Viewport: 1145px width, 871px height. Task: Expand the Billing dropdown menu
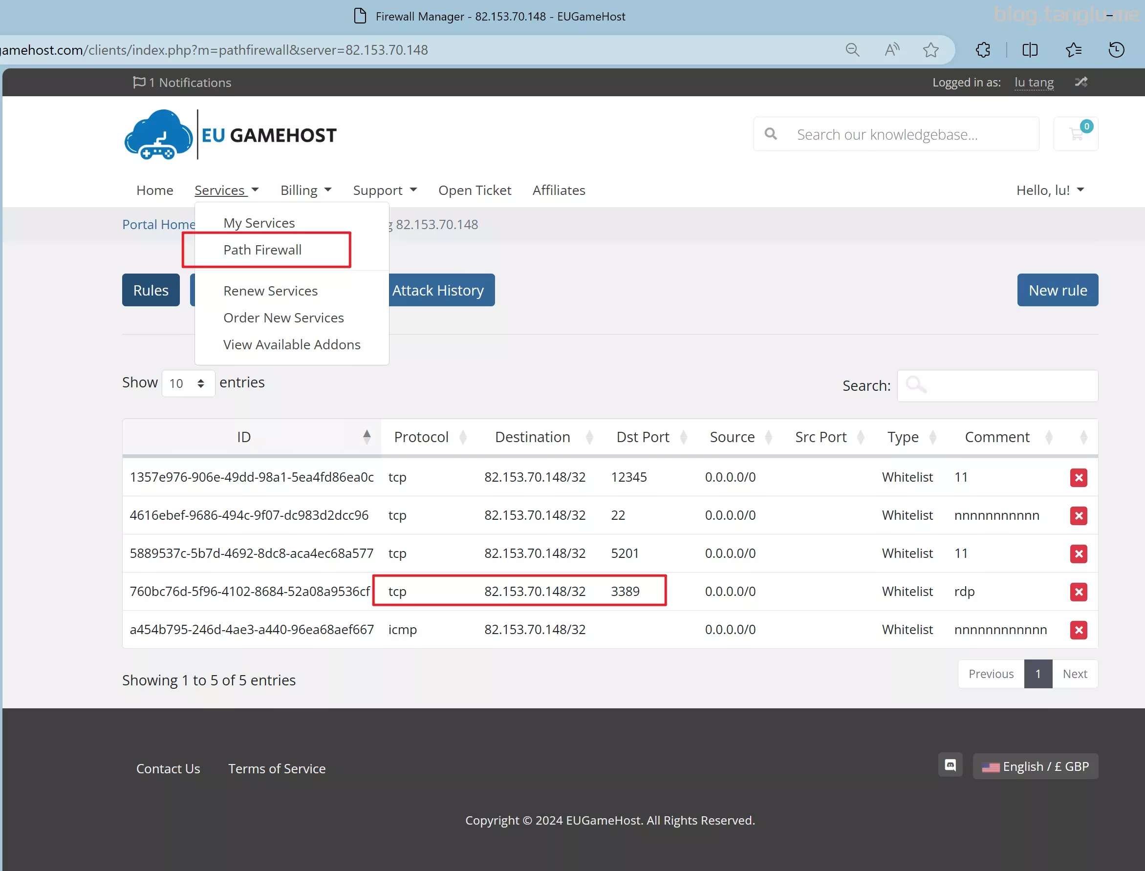pyautogui.click(x=306, y=191)
